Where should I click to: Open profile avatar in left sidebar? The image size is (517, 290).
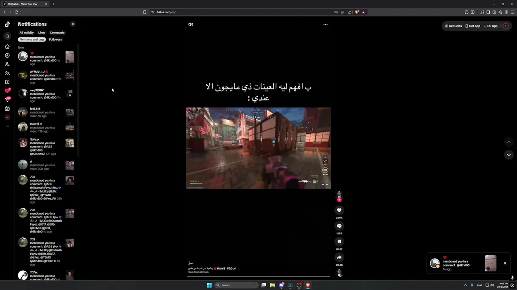[7, 117]
